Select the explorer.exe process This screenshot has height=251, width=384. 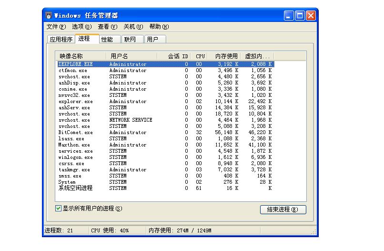click(166, 101)
